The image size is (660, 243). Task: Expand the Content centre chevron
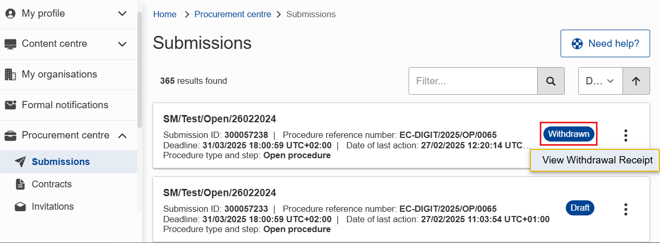122,44
